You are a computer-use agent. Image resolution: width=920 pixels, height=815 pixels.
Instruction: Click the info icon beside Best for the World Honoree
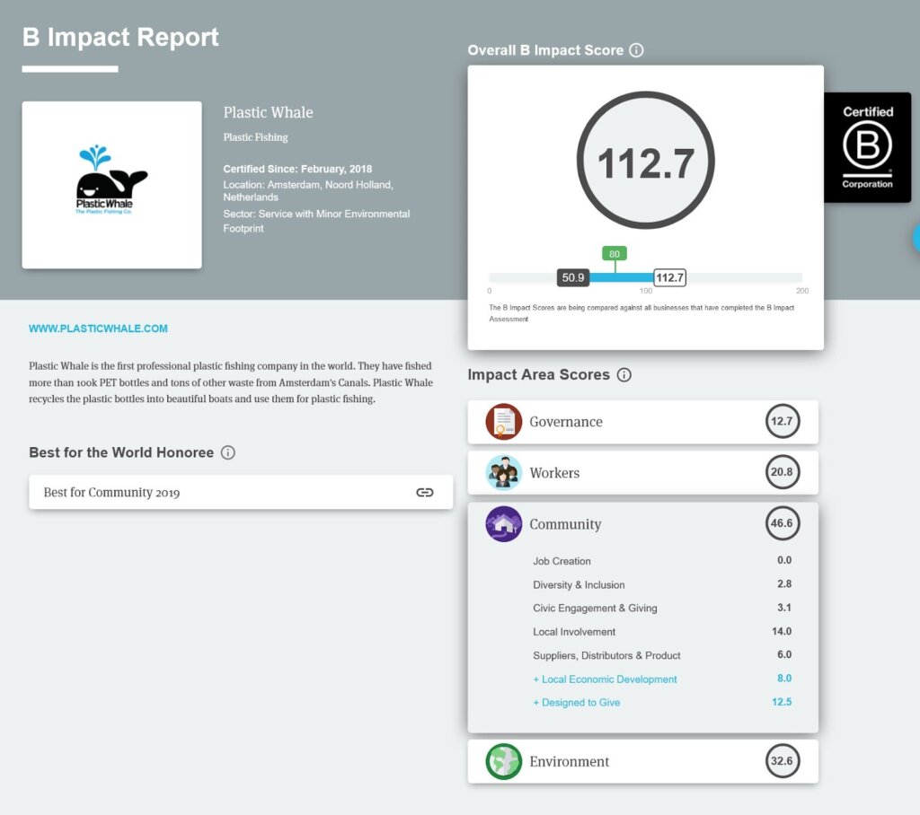(x=227, y=452)
